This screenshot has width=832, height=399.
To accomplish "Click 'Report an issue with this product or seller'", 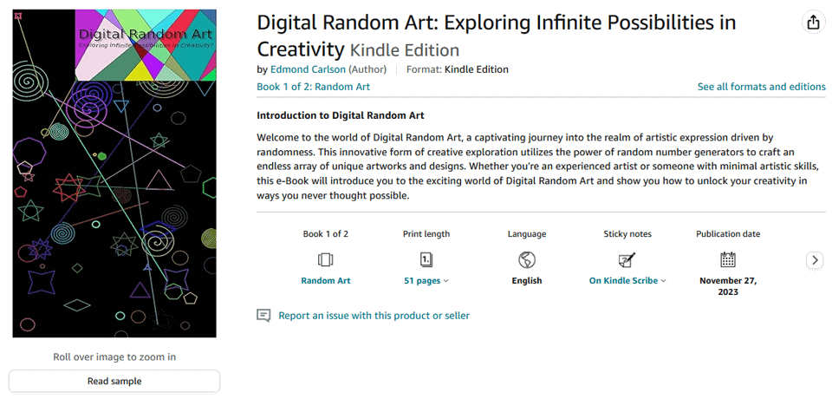I will pyautogui.click(x=374, y=316).
